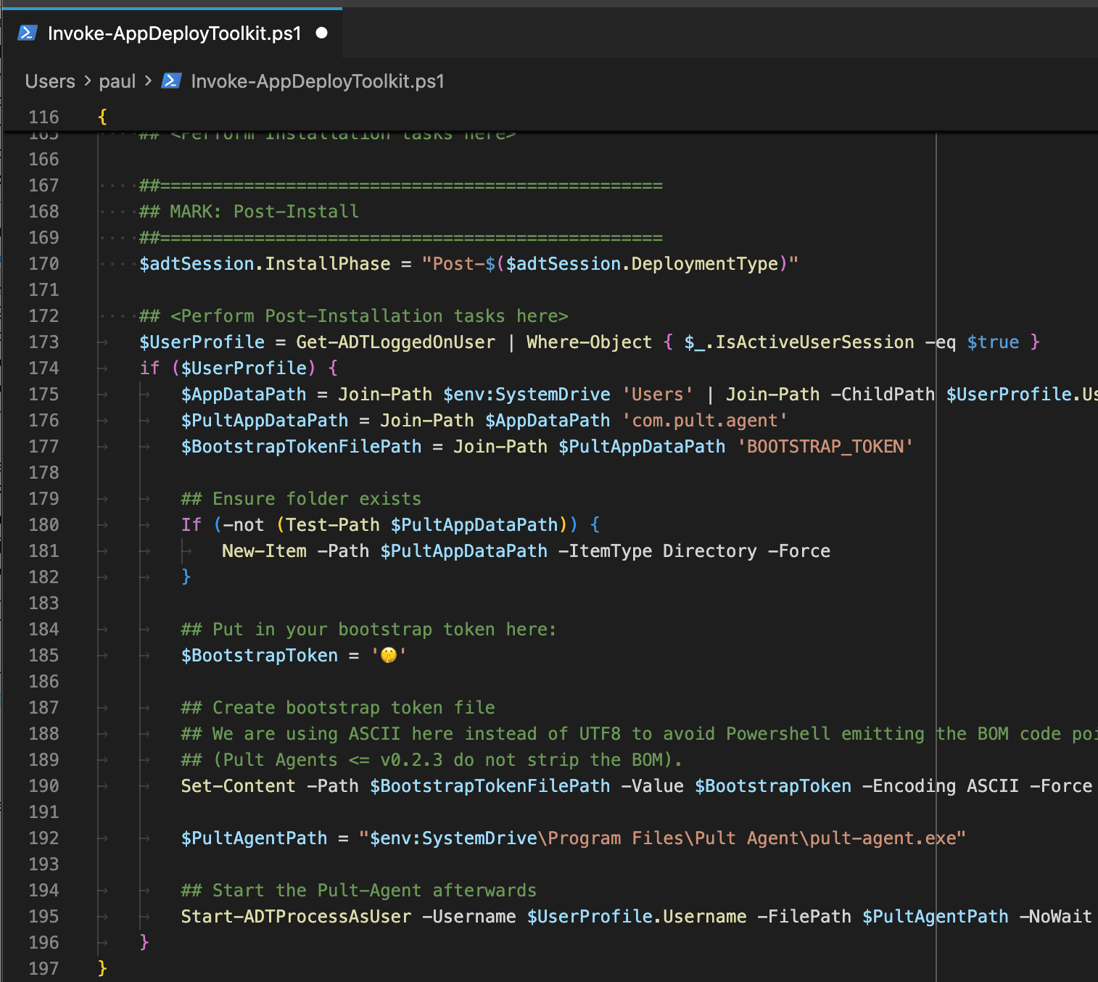This screenshot has height=982, width=1098.
Task: Click the 'BOOTSTRAP_TOKEN' string
Action: [x=825, y=447]
